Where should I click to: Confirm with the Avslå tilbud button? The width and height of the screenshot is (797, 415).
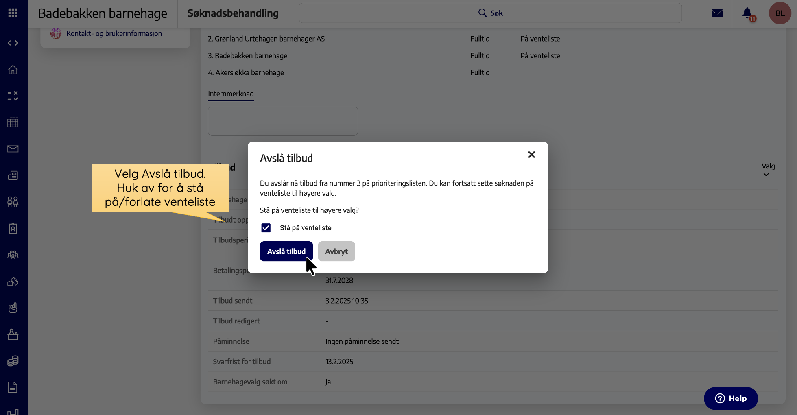286,251
